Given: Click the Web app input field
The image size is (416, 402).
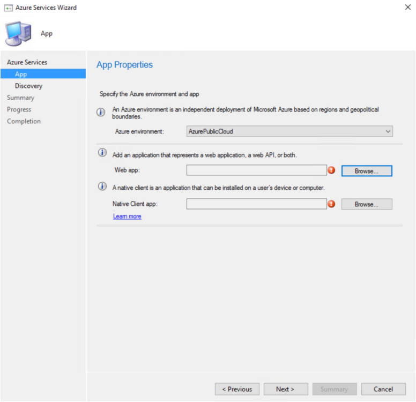Looking at the screenshot, I should [257, 170].
